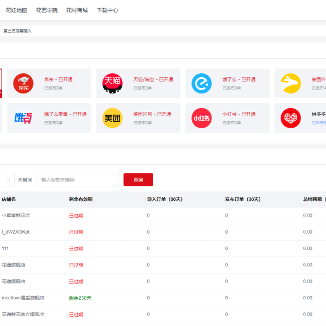Image resolution: width=326 pixels, height=326 pixels.
Task: Click the Tmall (天猫) logo icon
Action: click(112, 83)
